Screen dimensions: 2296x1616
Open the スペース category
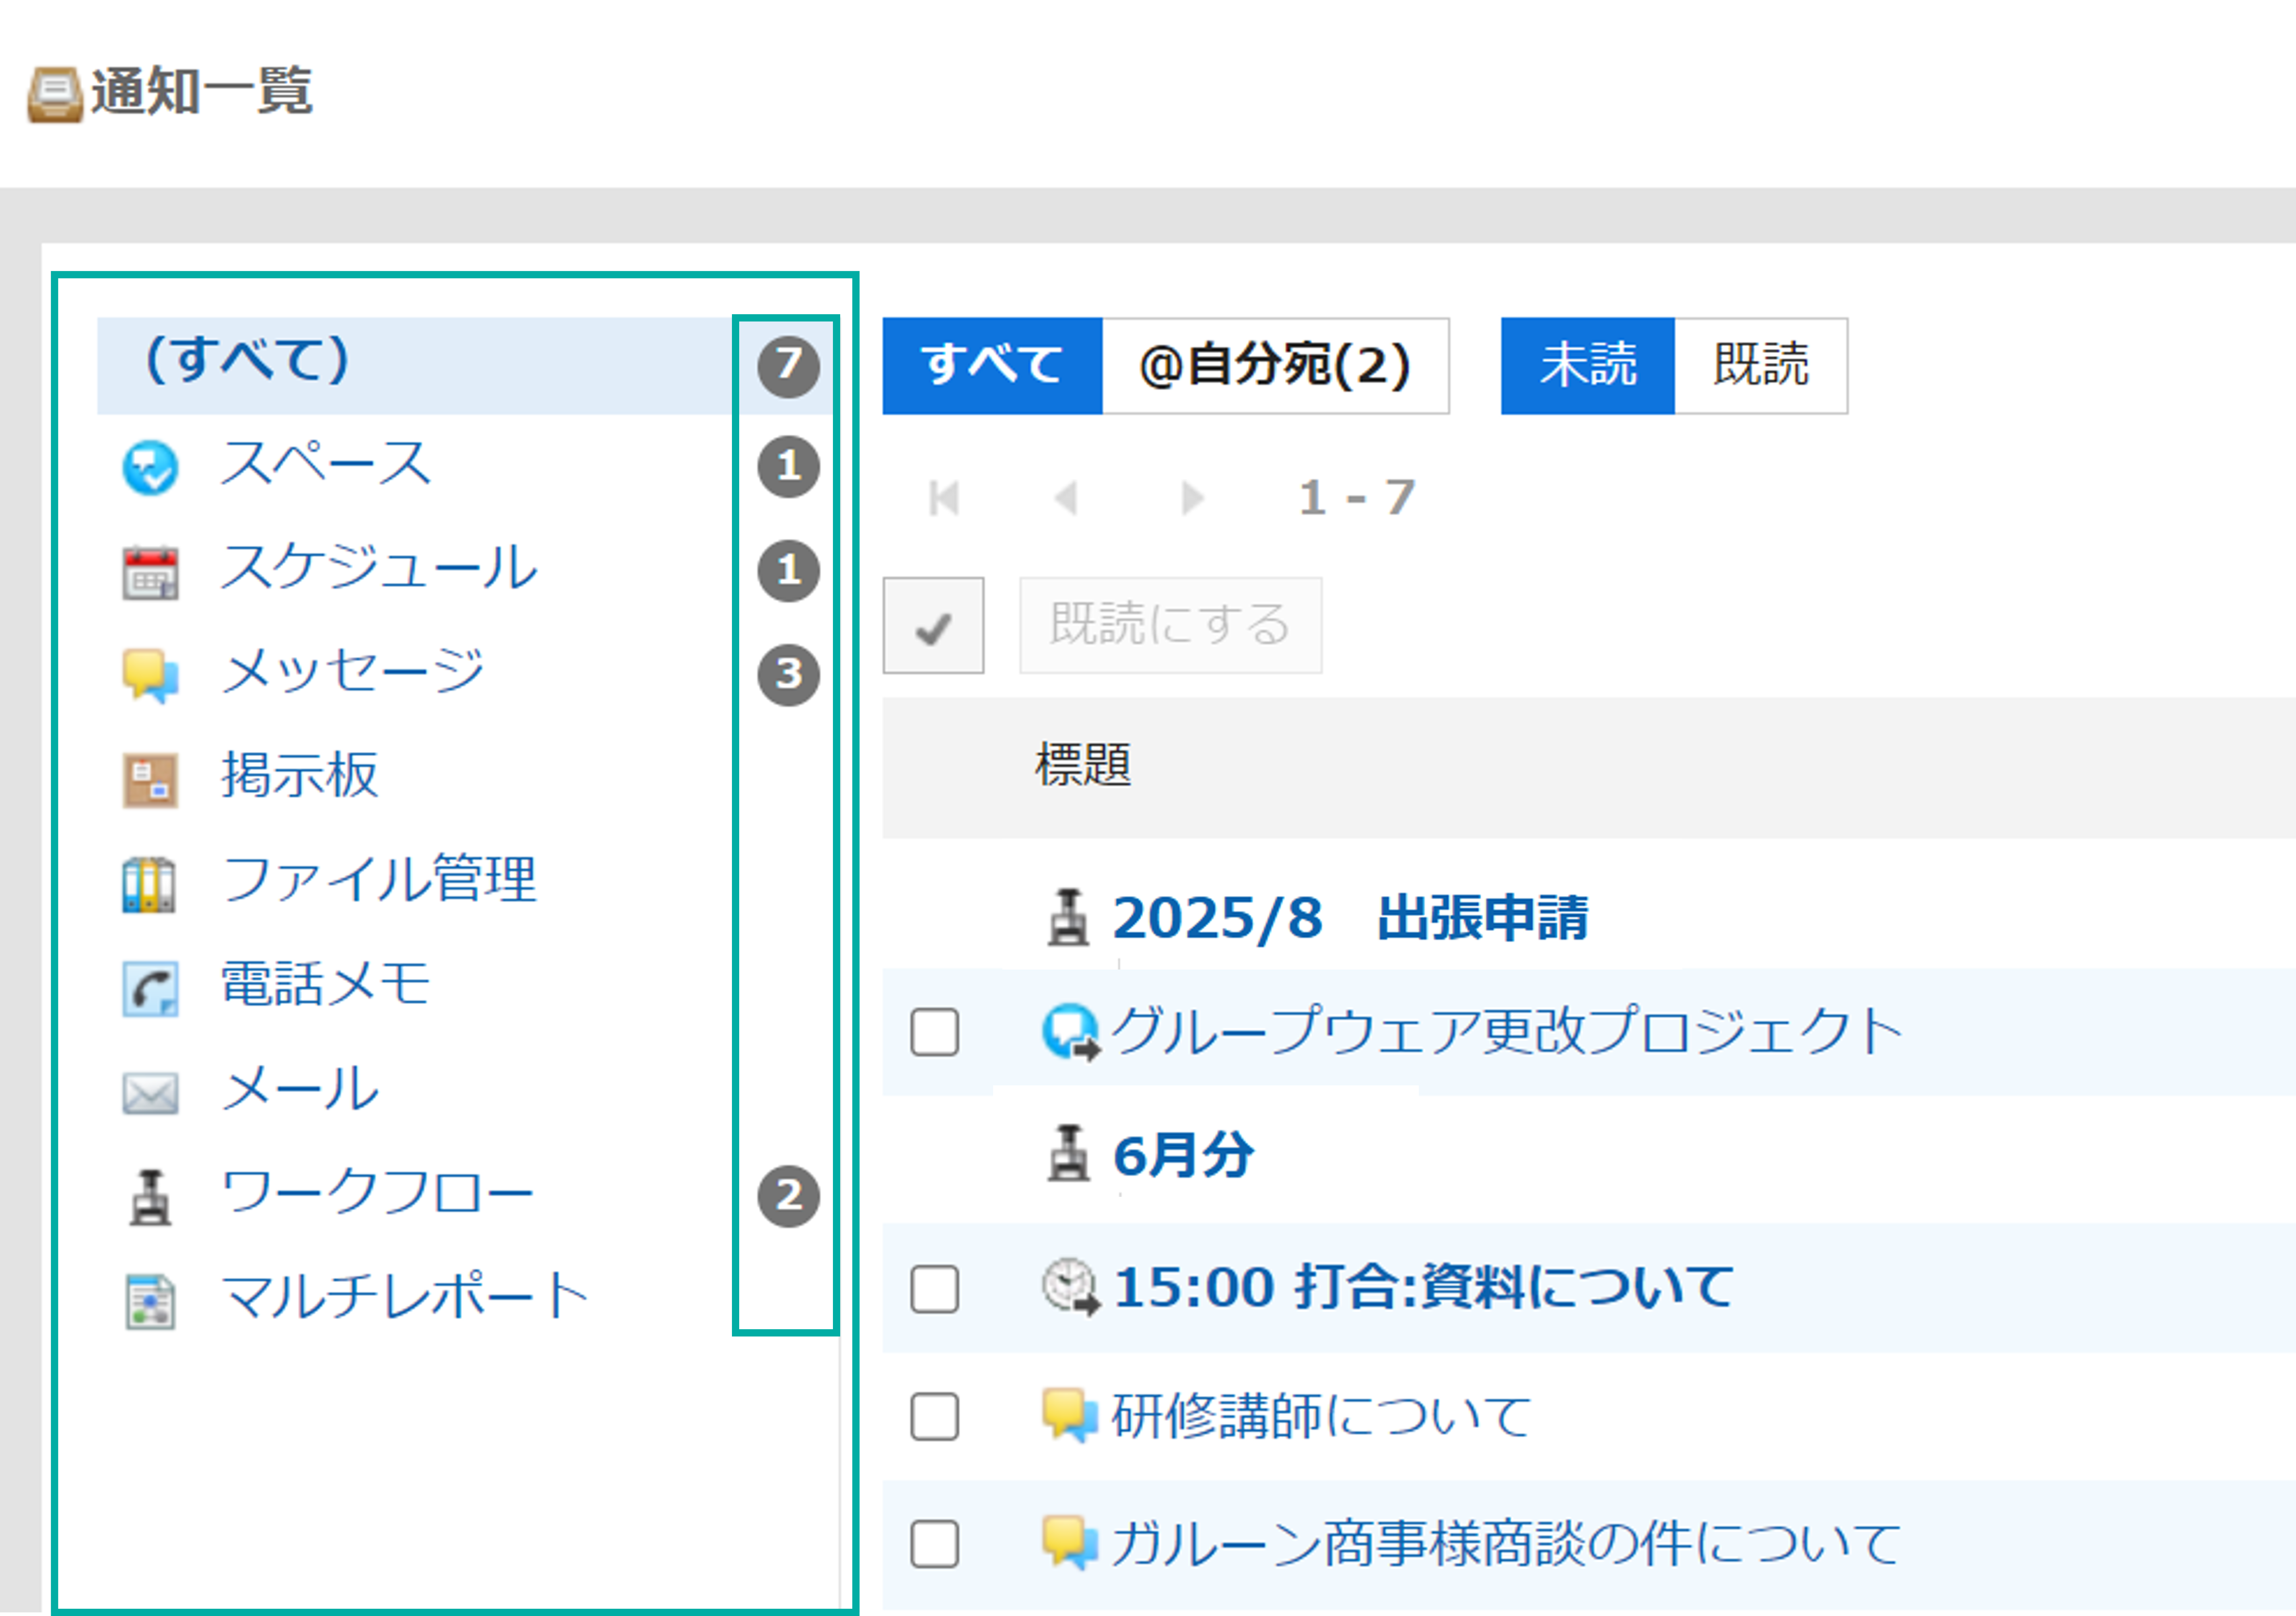(326, 464)
